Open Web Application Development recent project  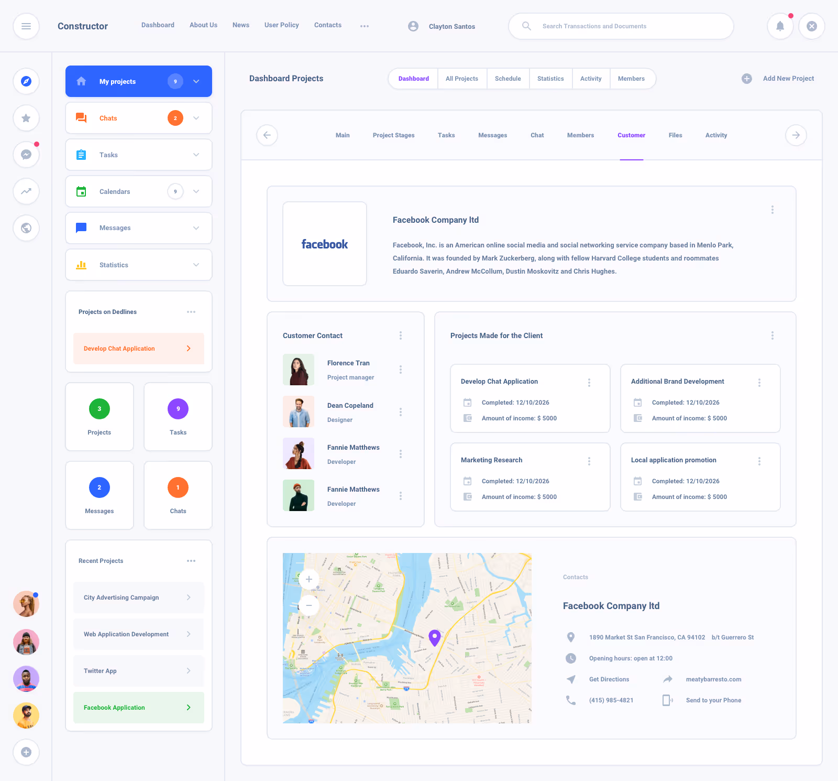139,634
